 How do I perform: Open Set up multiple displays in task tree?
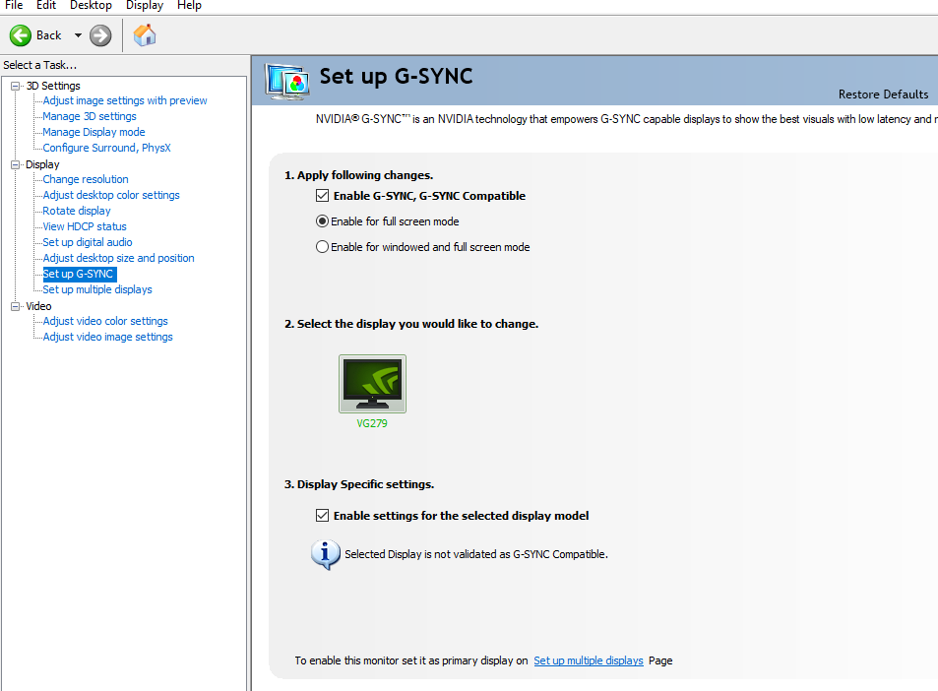(96, 289)
